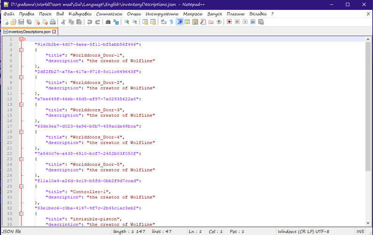Redo action using the toolbar arrow
Image resolution: width=373 pixels, height=235 pixels.
[x=98, y=22]
